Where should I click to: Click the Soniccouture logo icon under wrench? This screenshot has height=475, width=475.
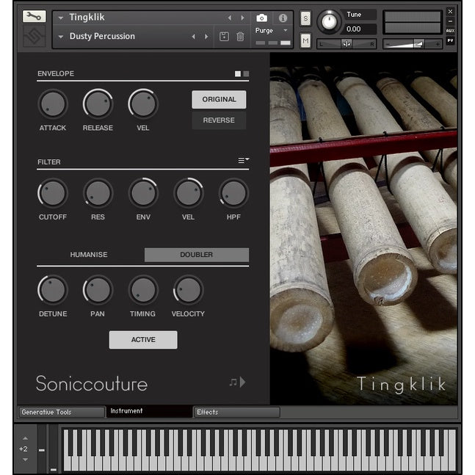point(34,36)
